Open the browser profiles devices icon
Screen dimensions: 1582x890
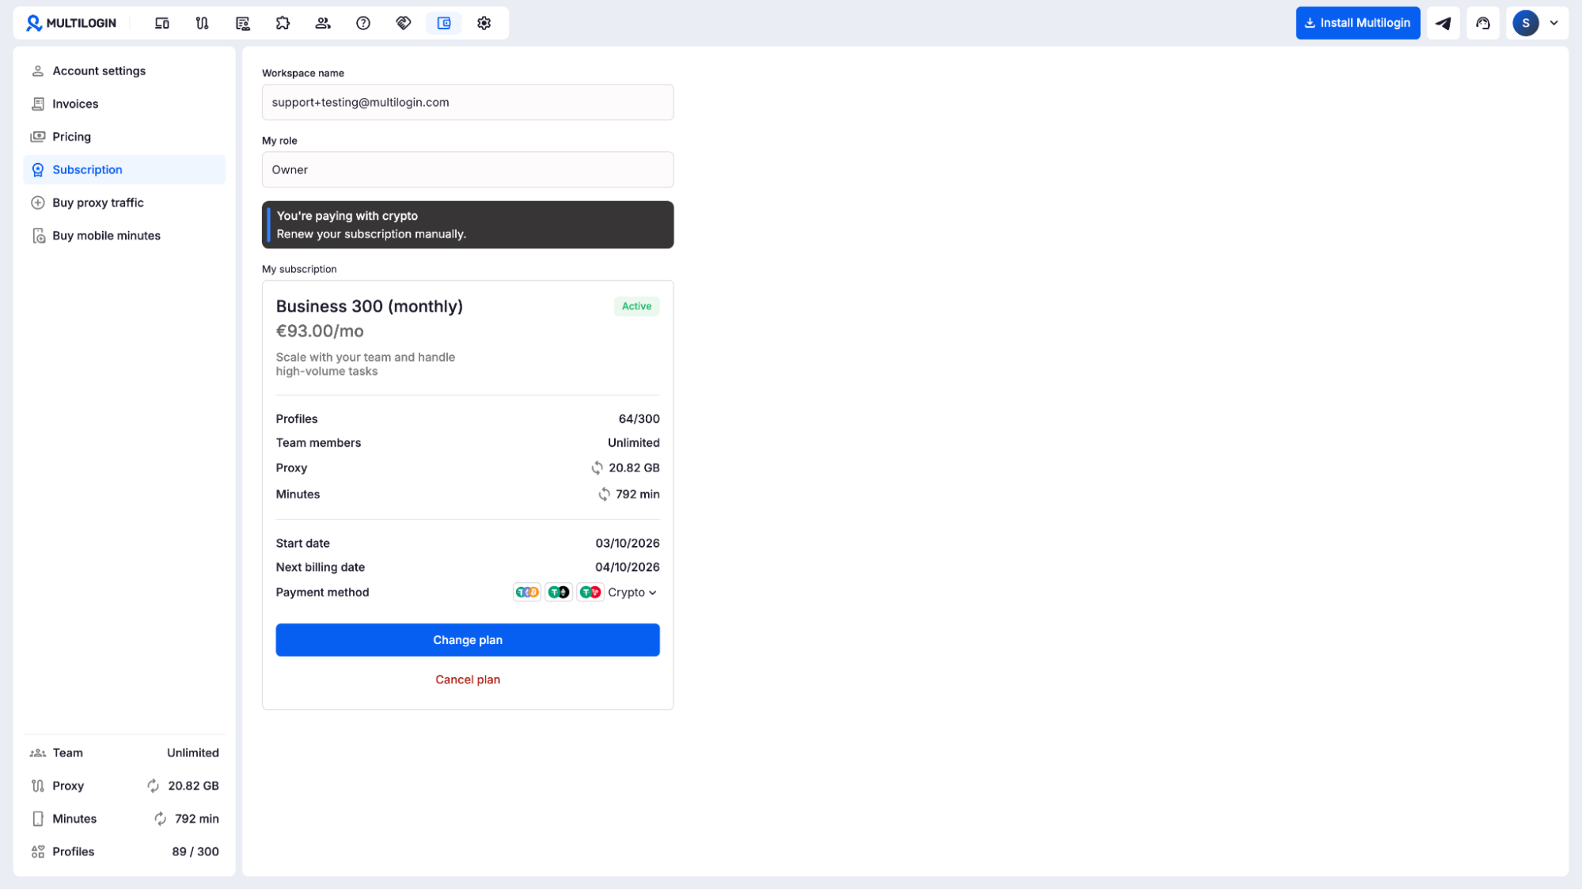tap(162, 23)
